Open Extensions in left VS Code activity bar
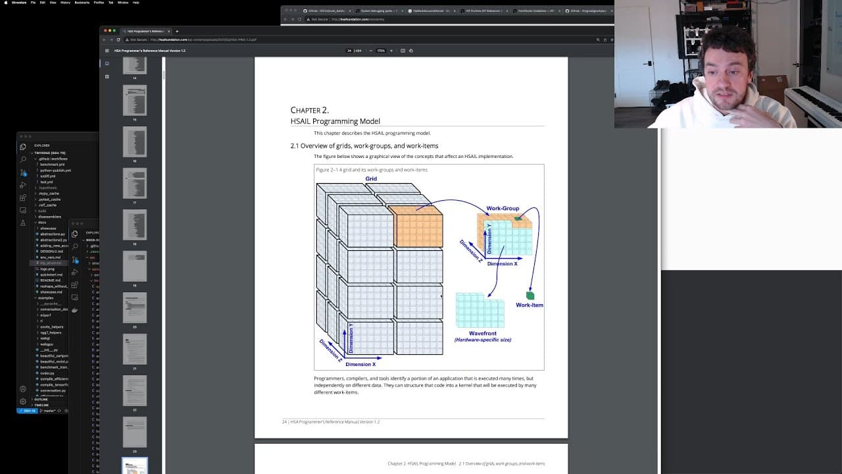 click(23, 197)
